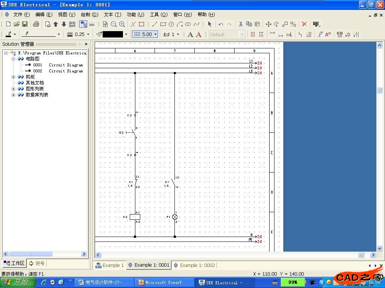Open the 绘制(D) menu
The image size is (385, 288).
point(89,15)
